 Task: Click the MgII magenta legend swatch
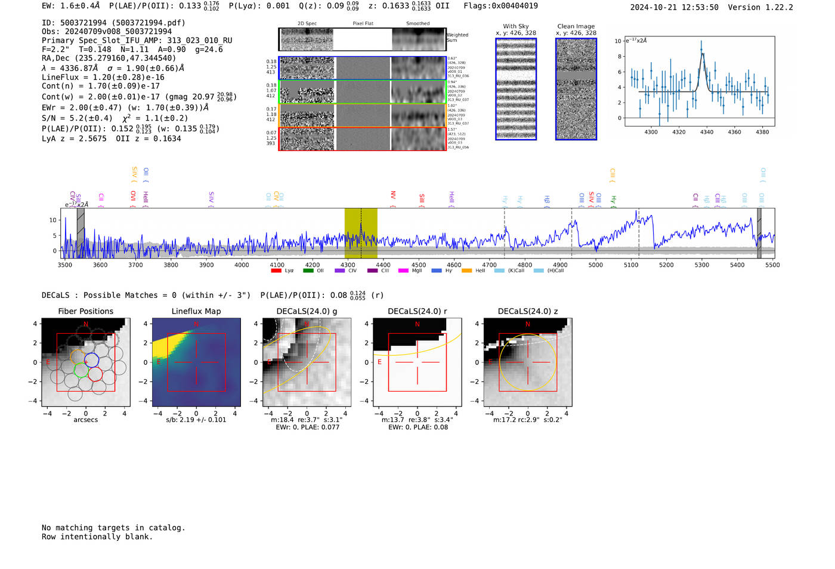click(403, 271)
